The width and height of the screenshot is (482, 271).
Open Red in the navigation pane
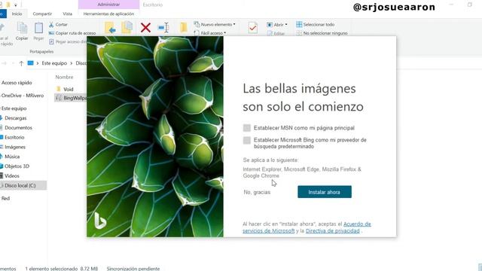pyautogui.click(x=5, y=199)
